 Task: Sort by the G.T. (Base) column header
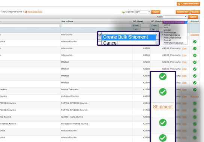coord(138,21)
